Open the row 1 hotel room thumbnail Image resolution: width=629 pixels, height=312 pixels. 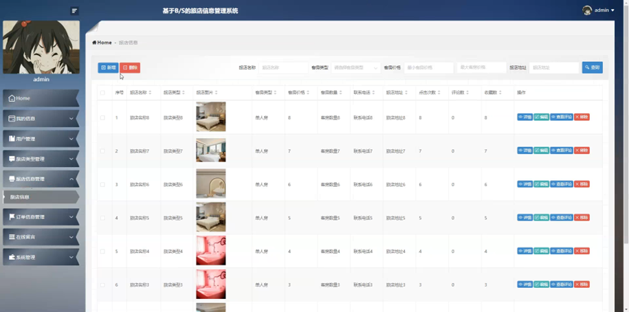pyautogui.click(x=211, y=117)
